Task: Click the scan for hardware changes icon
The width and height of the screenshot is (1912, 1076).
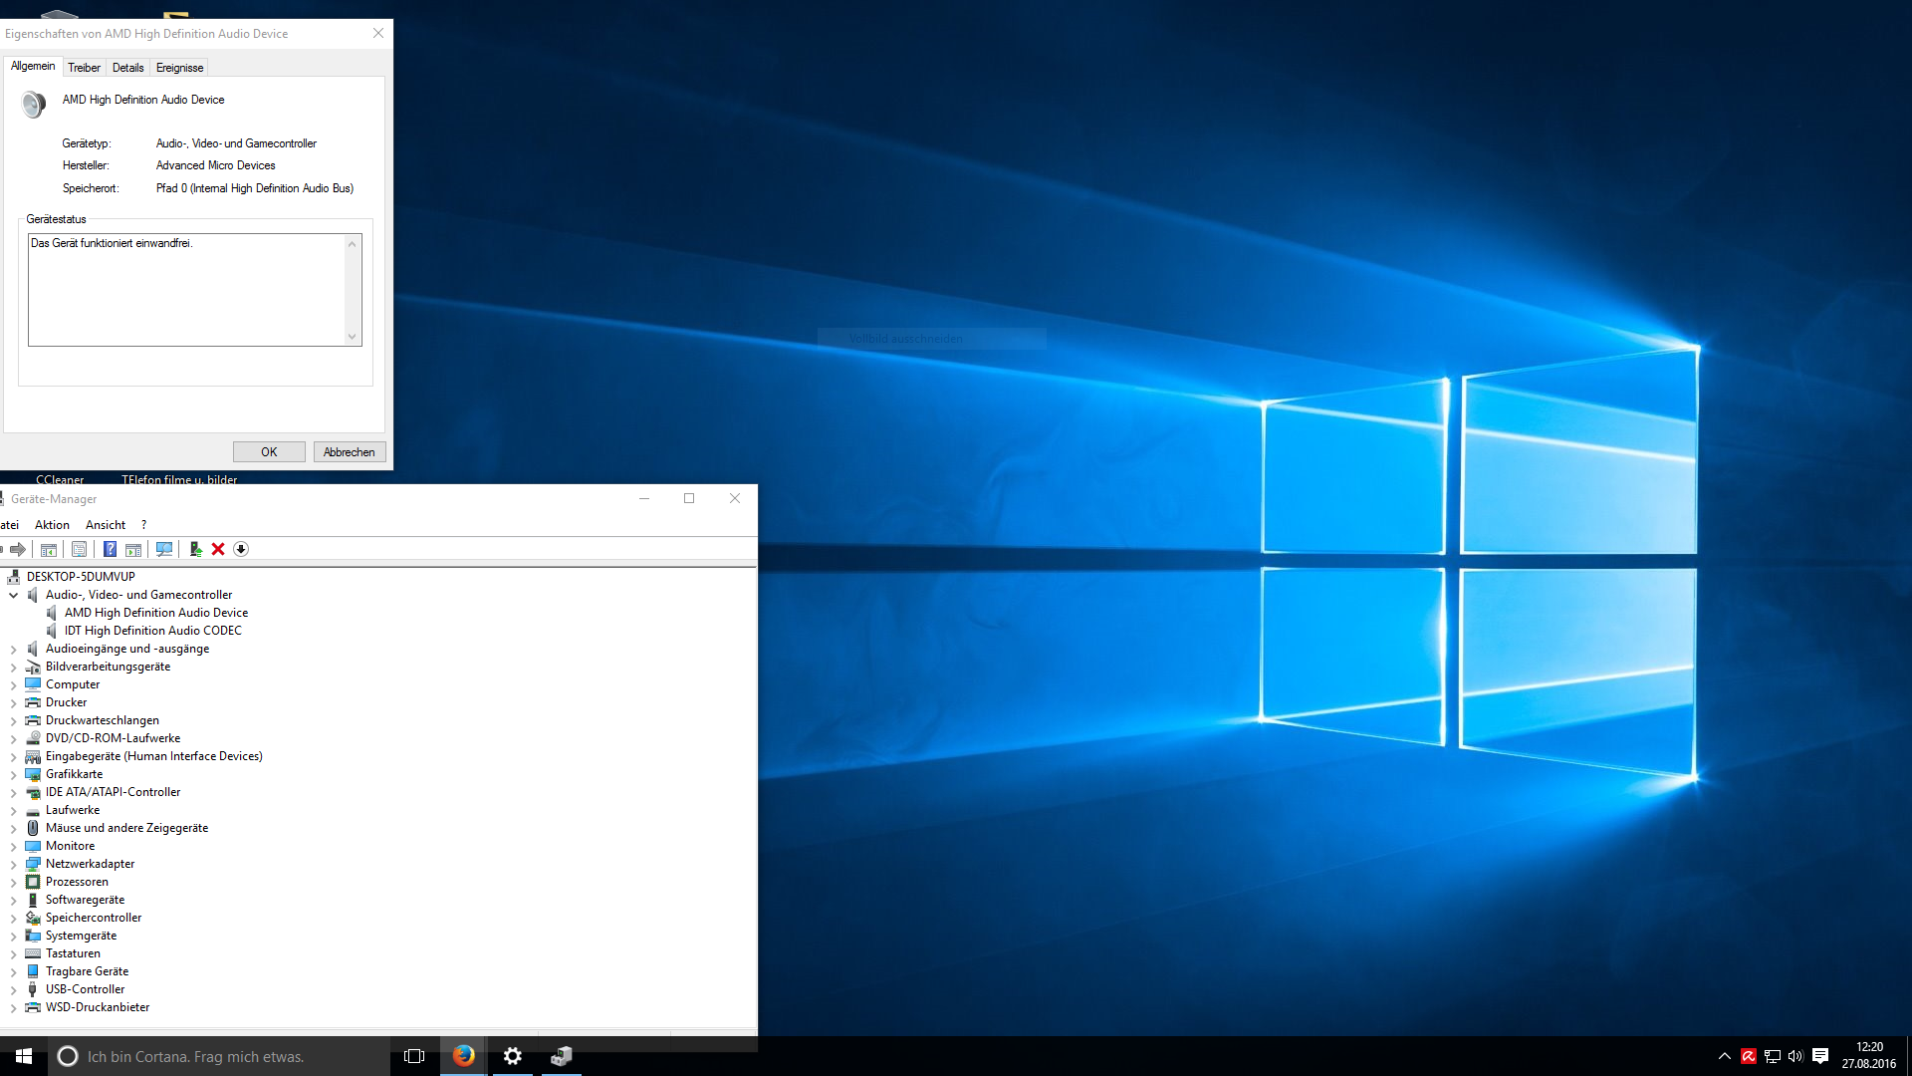Action: click(164, 549)
